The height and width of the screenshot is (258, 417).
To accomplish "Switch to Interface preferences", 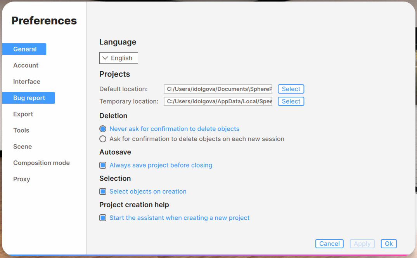I will coord(26,82).
